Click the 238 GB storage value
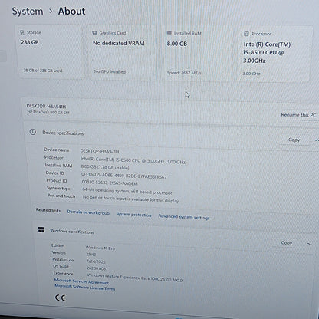319x319 pixels. tap(30, 42)
